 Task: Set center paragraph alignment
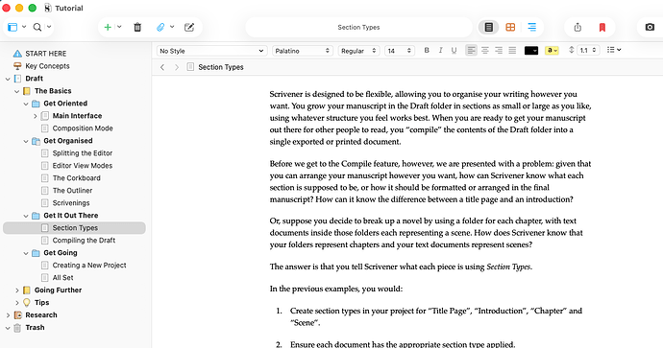point(485,50)
